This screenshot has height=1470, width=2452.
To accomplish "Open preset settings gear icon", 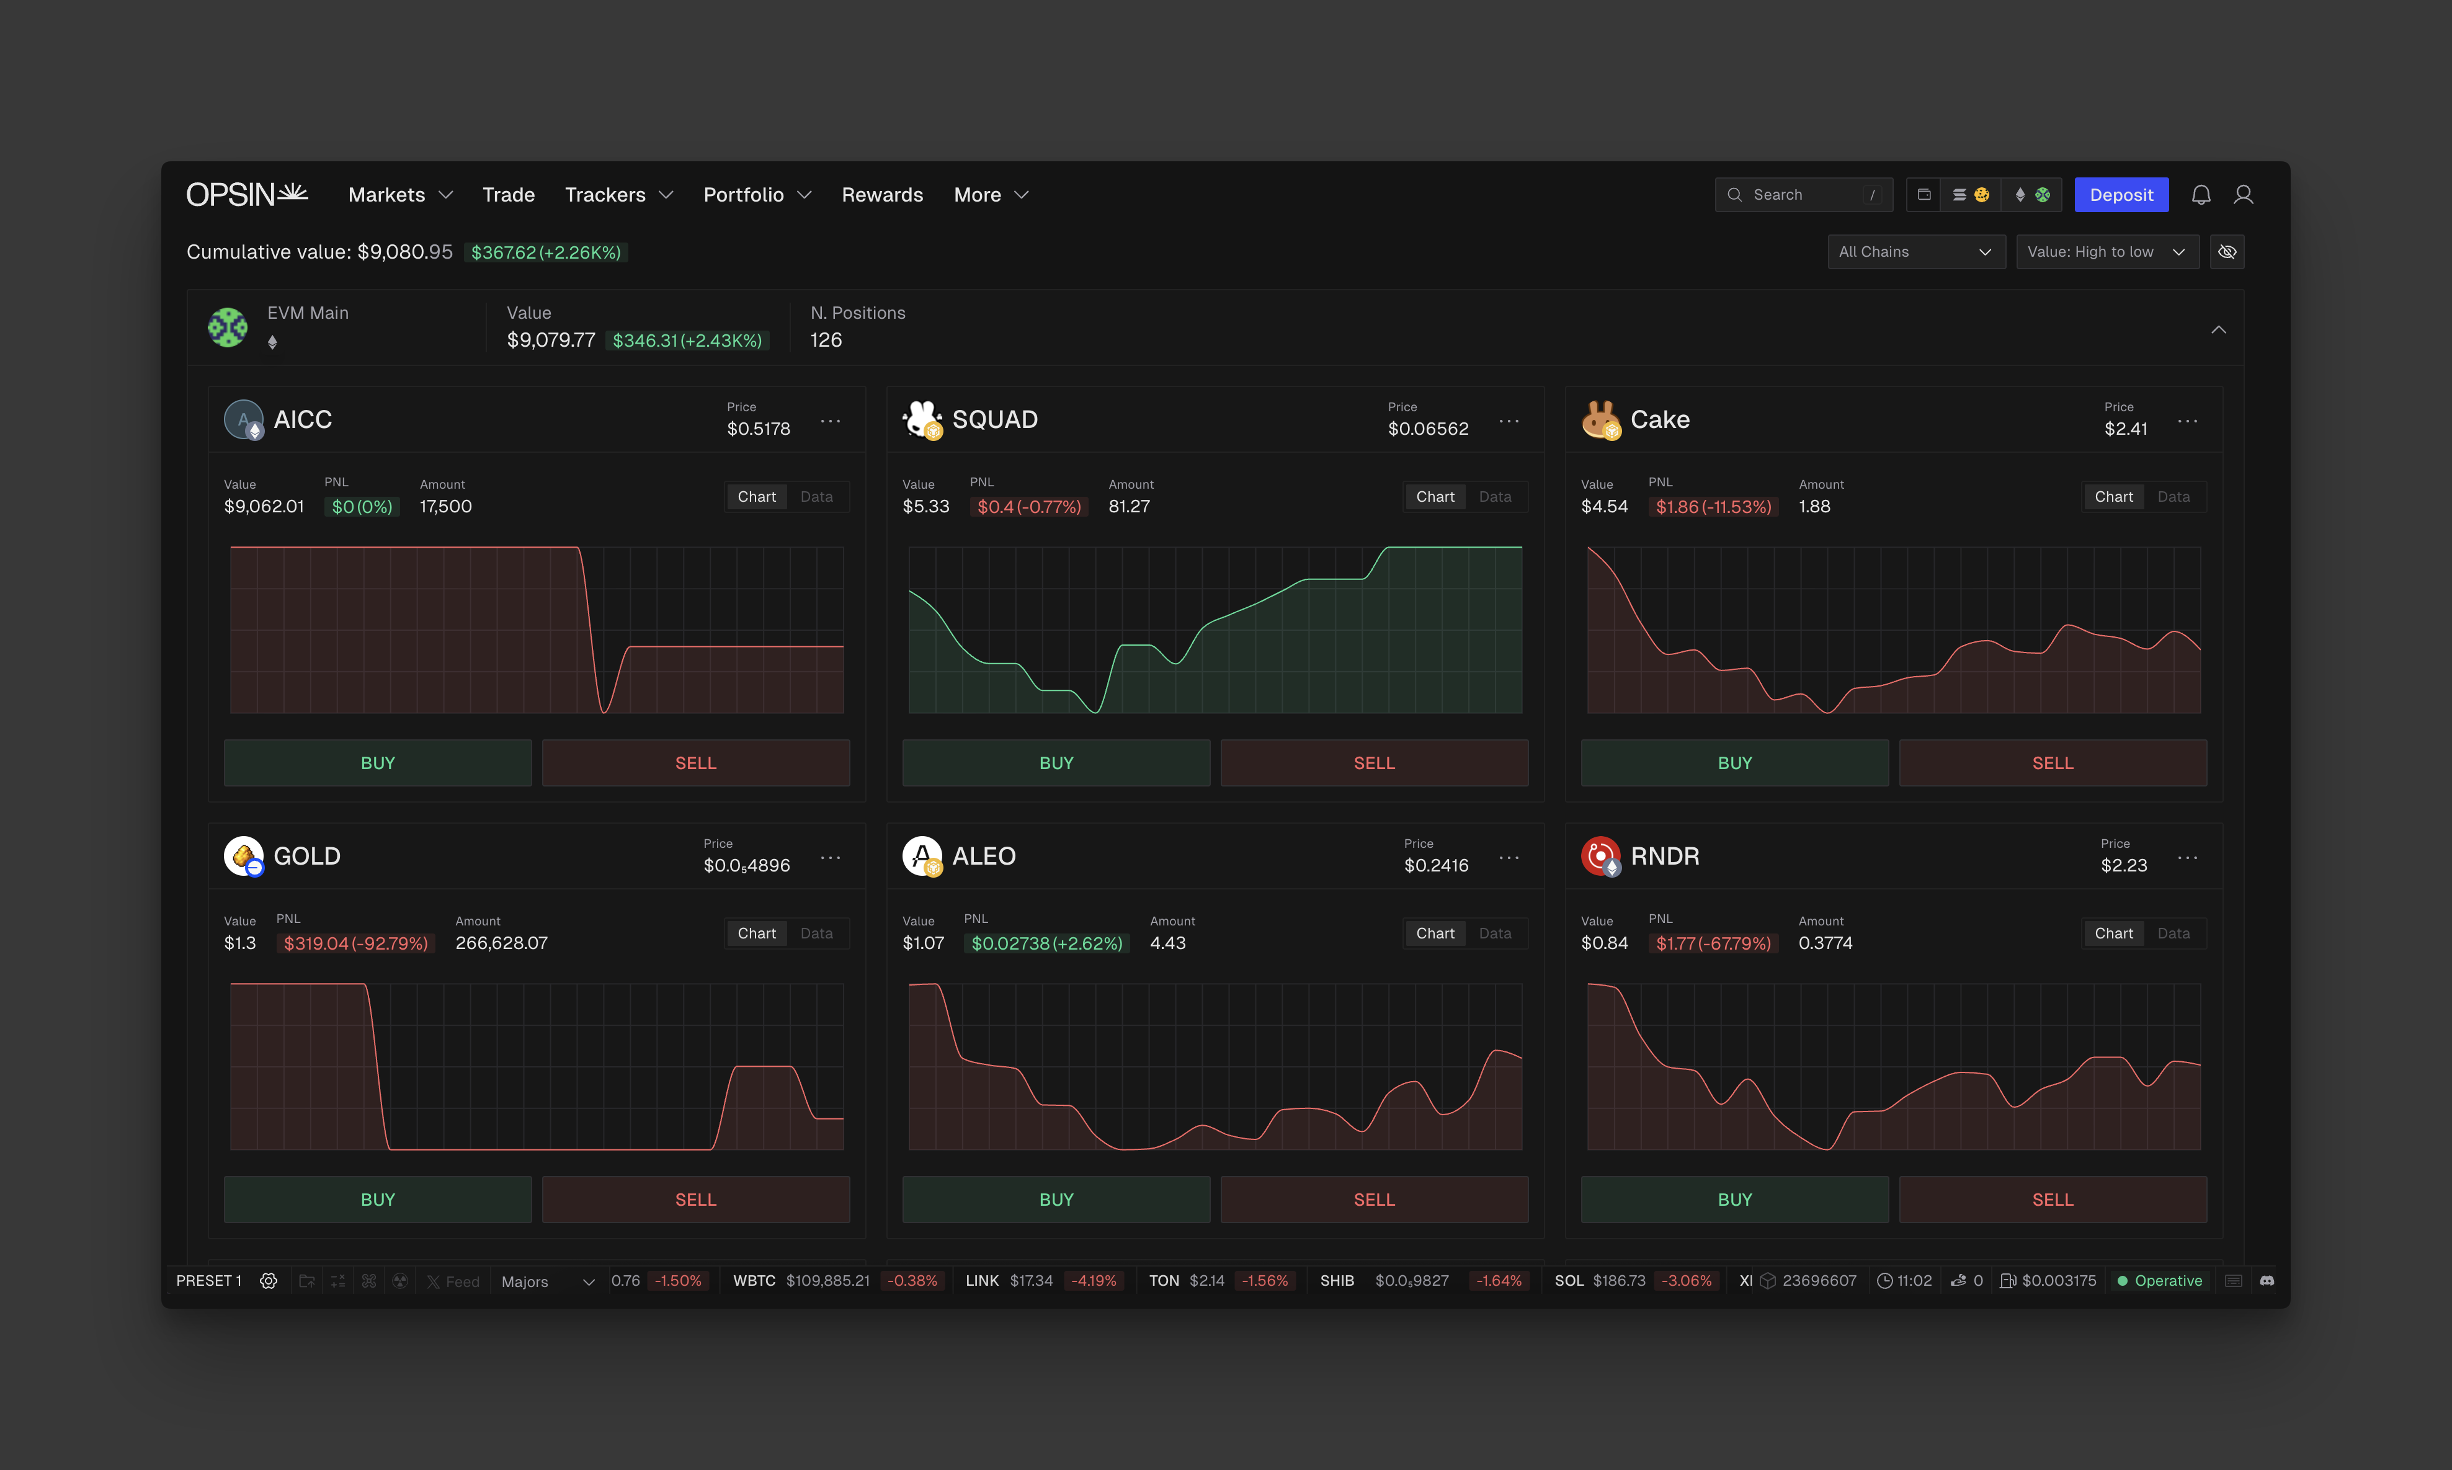I will point(269,1281).
